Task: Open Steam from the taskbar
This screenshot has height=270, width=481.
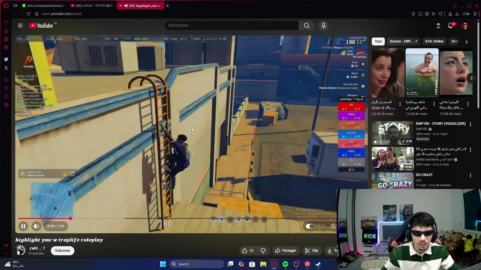Action: [318, 264]
